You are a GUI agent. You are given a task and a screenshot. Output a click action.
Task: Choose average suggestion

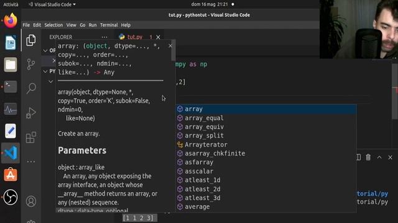click(266, 206)
